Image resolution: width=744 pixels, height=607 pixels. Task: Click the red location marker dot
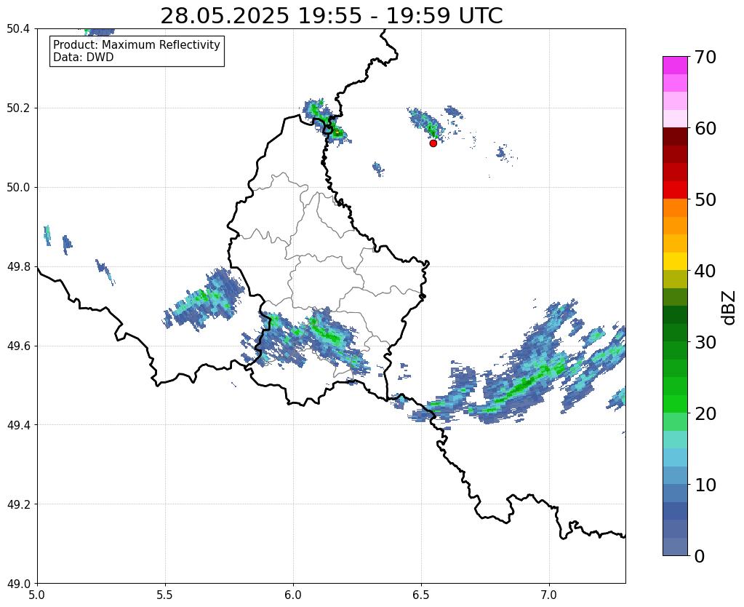(x=433, y=143)
